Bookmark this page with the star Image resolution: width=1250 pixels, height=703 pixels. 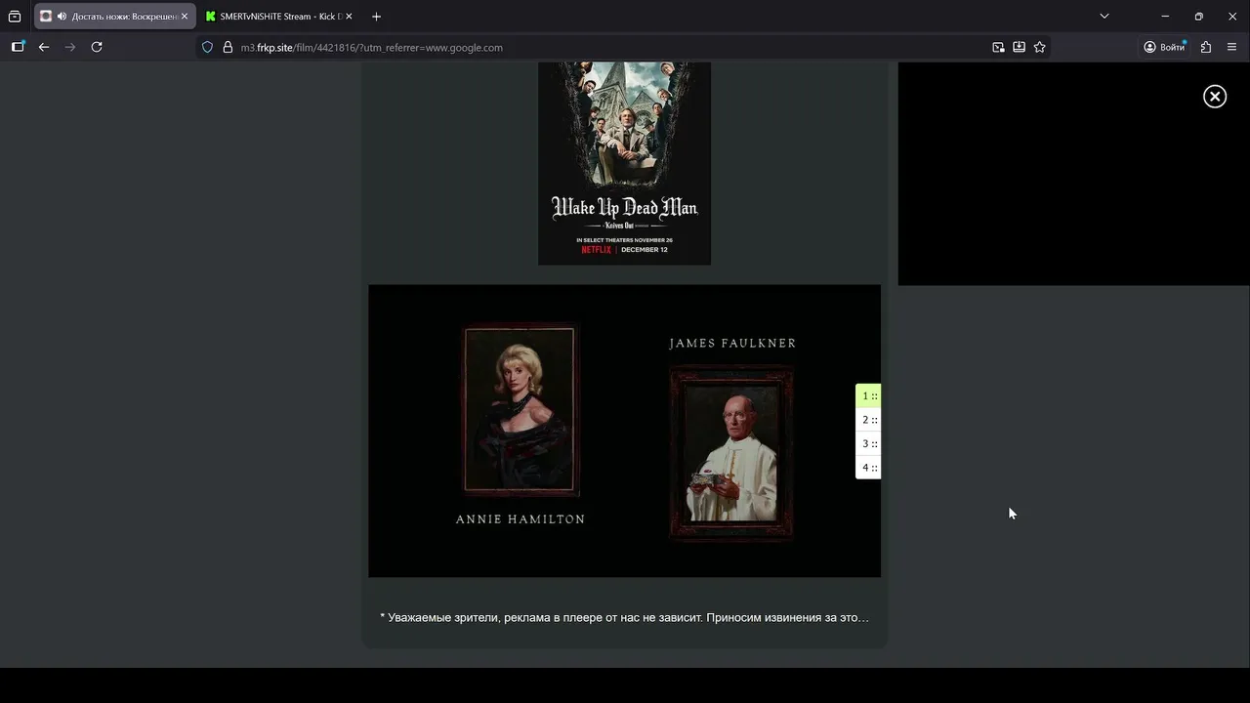[1039, 47]
